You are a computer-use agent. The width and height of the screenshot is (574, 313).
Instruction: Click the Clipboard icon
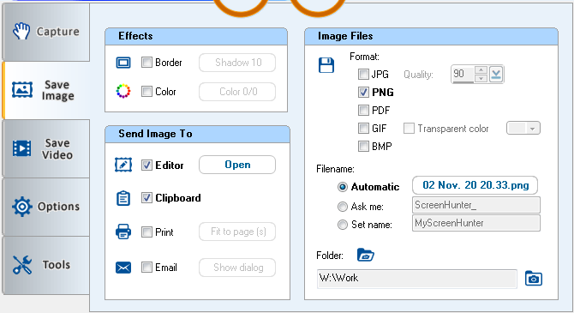coord(123,198)
